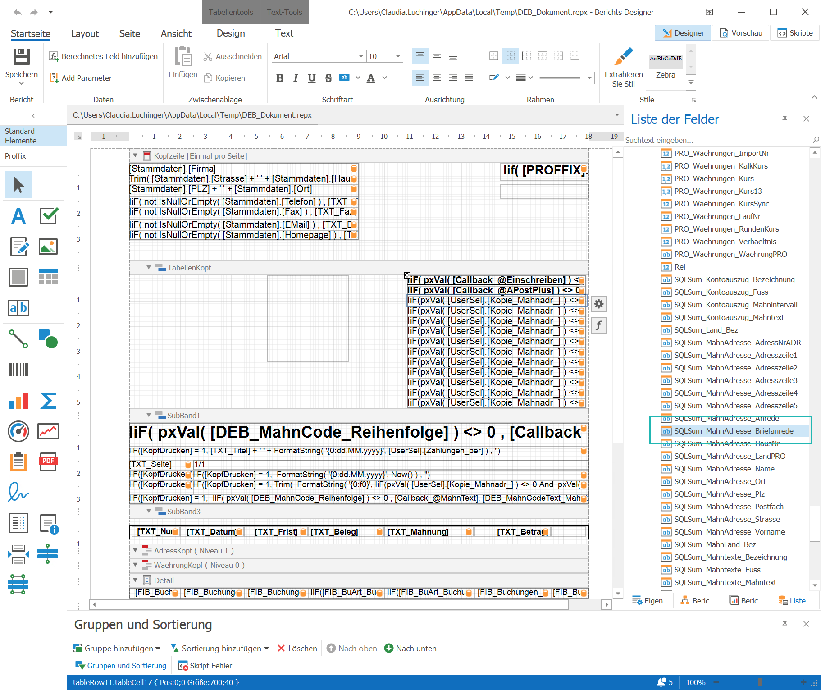Pick the Line control tool
Viewport: 821px width, 690px height.
click(18, 338)
